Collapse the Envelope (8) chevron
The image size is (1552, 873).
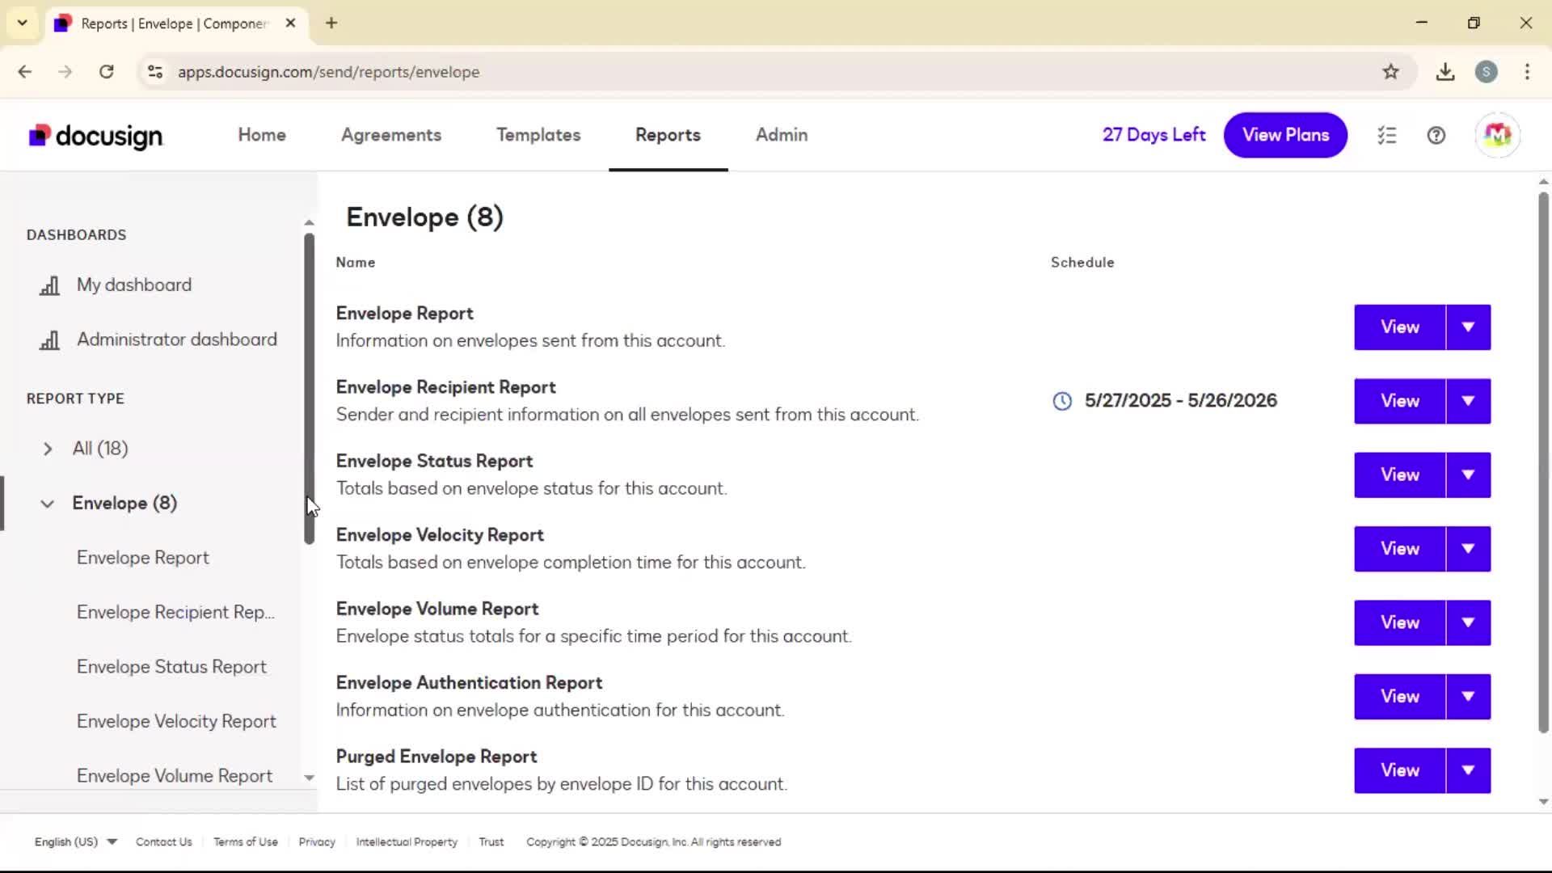coord(47,504)
